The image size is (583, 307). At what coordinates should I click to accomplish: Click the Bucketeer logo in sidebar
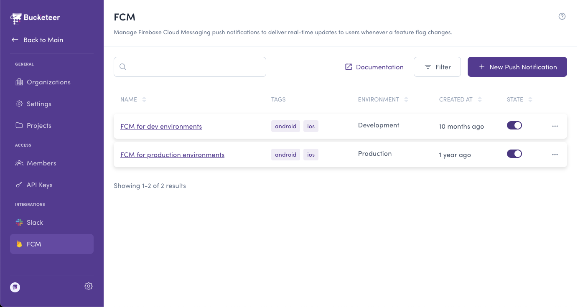coord(35,18)
